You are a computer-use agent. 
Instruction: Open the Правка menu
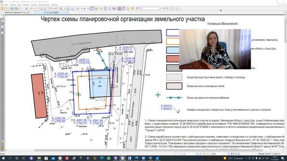click(x=13, y=4)
